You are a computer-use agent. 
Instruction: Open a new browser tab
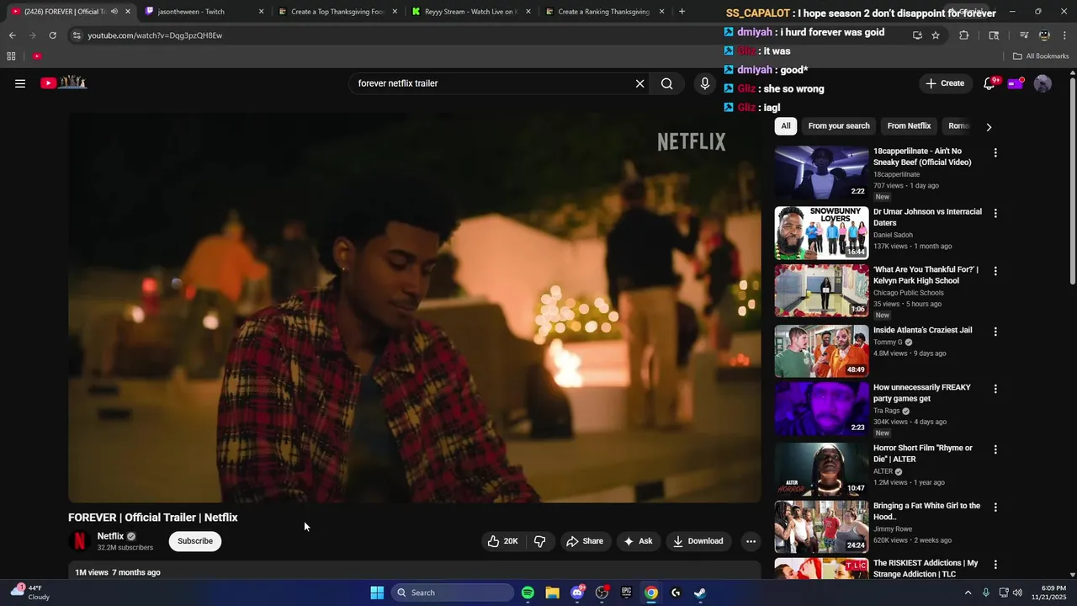click(682, 12)
